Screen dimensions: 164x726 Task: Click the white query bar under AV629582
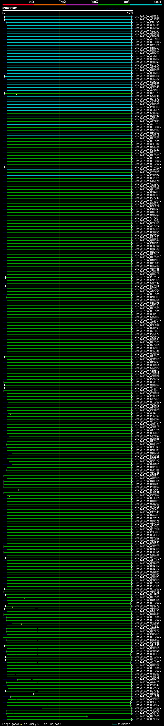[68, 11]
